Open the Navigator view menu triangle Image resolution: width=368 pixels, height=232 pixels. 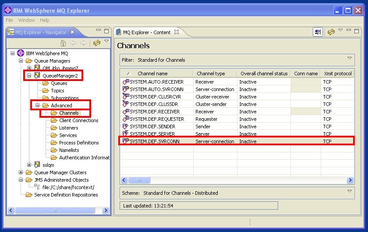click(106, 41)
